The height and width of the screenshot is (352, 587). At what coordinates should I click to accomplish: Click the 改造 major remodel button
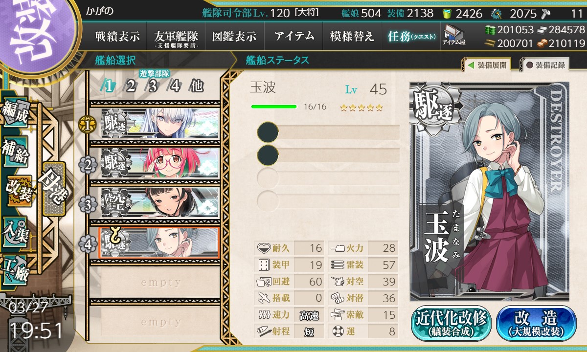[536, 323]
